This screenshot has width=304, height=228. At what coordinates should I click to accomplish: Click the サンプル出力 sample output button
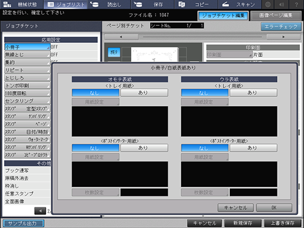pos(24,223)
